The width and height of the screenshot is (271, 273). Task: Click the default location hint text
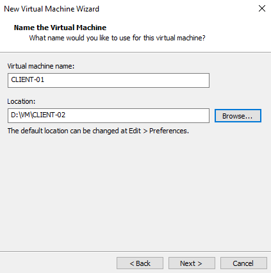click(98, 131)
